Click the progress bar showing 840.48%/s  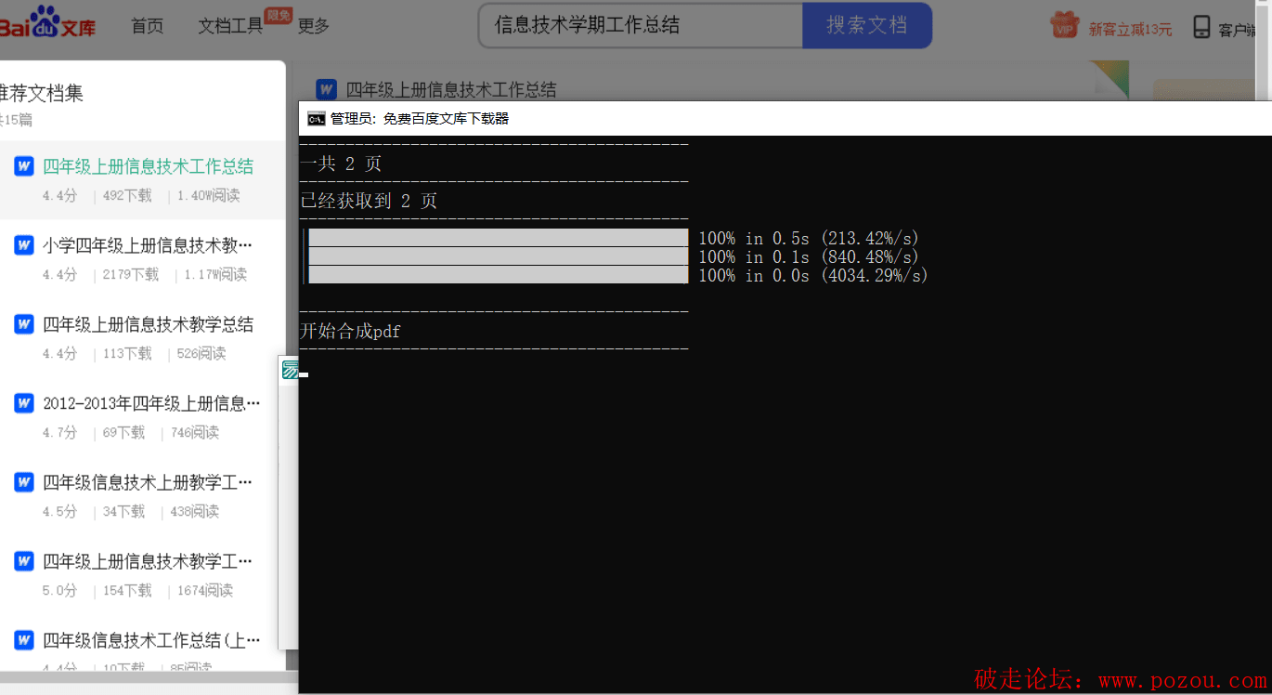coord(499,256)
